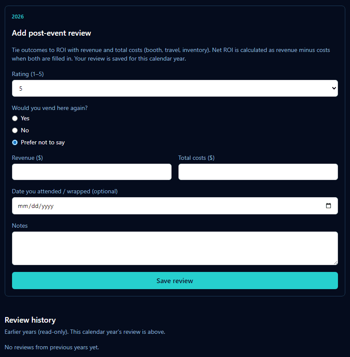Expand the rating selector showing value 5
Viewport: 350px width, 357px height.
pos(175,88)
